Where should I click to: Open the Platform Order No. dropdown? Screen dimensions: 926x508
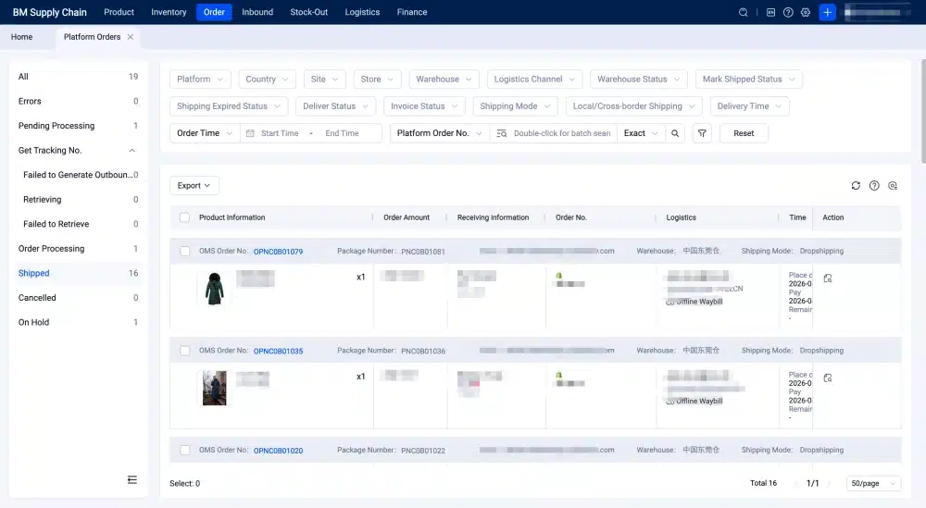(x=439, y=133)
